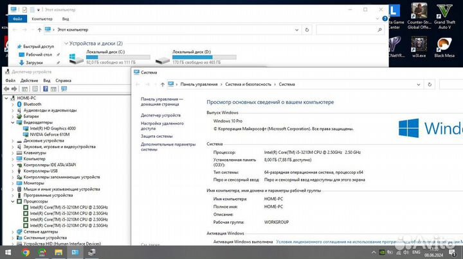Click the Up arrow in the System window
This screenshot has height=259, width=463.
163,85
